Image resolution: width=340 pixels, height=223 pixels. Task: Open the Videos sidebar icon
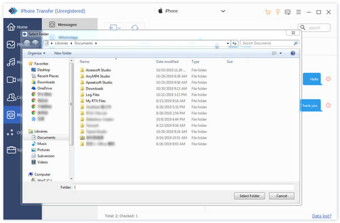click(x=11, y=80)
